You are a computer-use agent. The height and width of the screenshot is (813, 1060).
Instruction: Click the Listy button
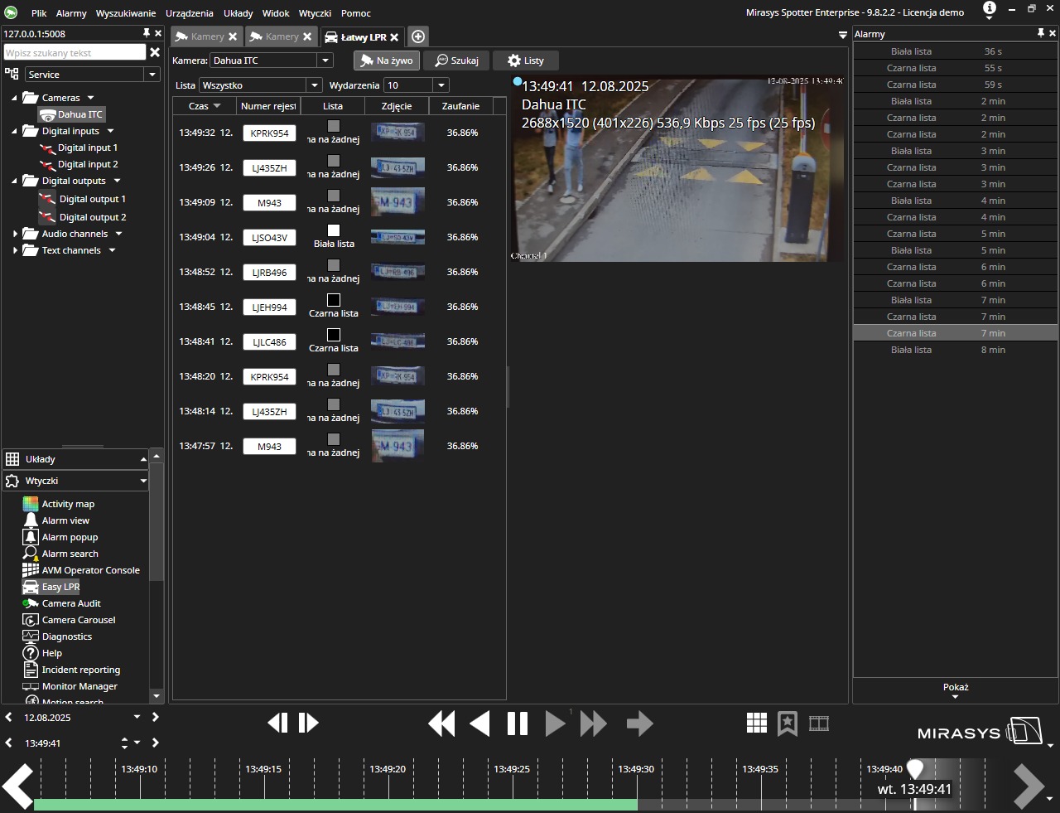(x=526, y=60)
